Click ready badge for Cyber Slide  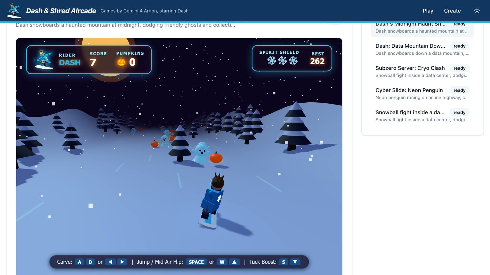coord(459,90)
